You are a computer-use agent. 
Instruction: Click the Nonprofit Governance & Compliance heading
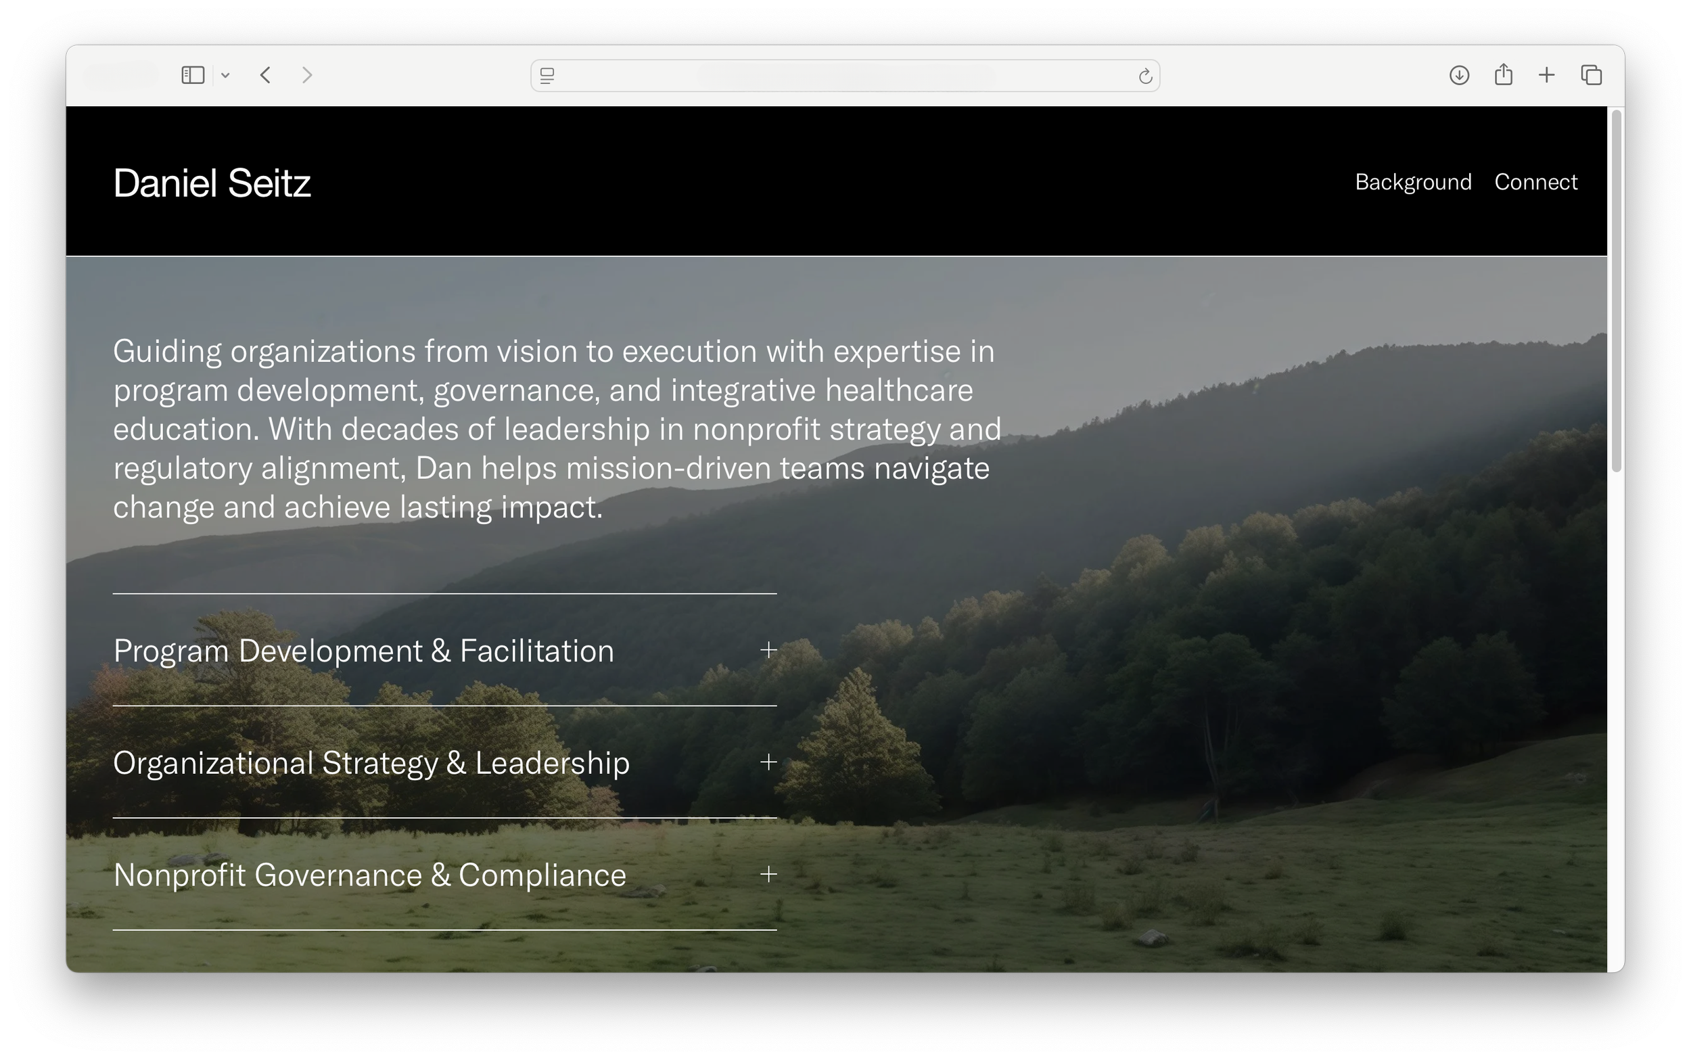tap(369, 875)
